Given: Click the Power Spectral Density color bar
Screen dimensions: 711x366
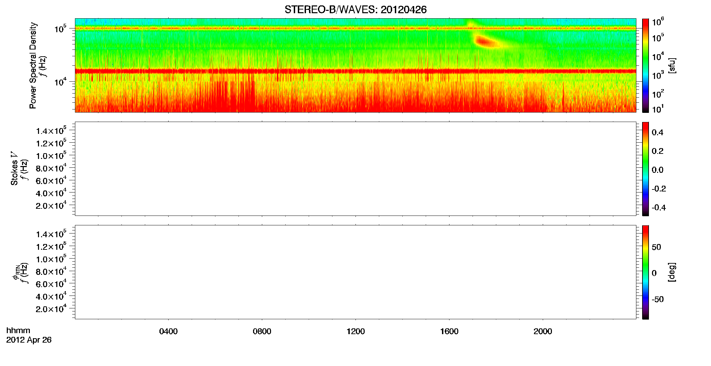Looking at the screenshot, I should click(x=645, y=65).
